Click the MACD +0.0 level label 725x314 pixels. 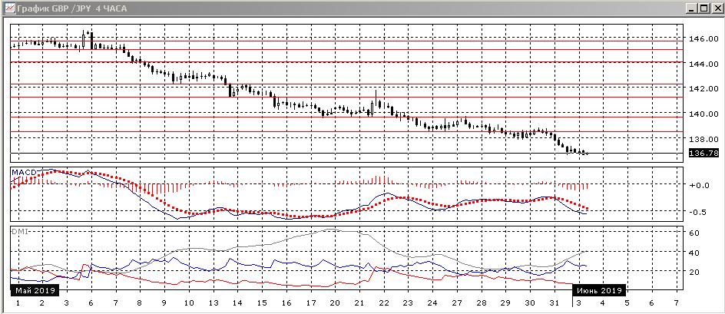pos(697,185)
